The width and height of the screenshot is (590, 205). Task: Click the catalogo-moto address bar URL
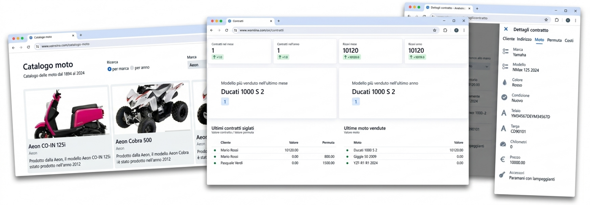[65, 45]
